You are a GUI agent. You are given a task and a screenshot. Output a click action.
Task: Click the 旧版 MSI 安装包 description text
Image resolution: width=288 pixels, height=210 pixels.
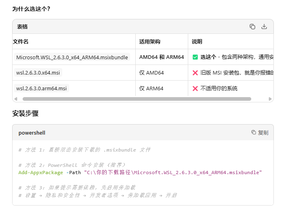coord(237,73)
